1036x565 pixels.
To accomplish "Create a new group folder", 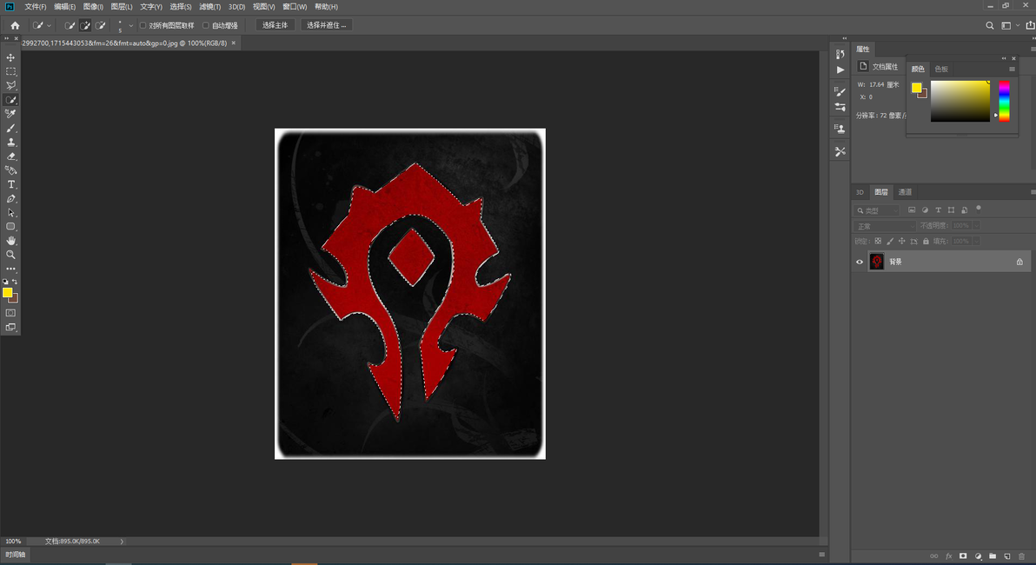I will [993, 555].
